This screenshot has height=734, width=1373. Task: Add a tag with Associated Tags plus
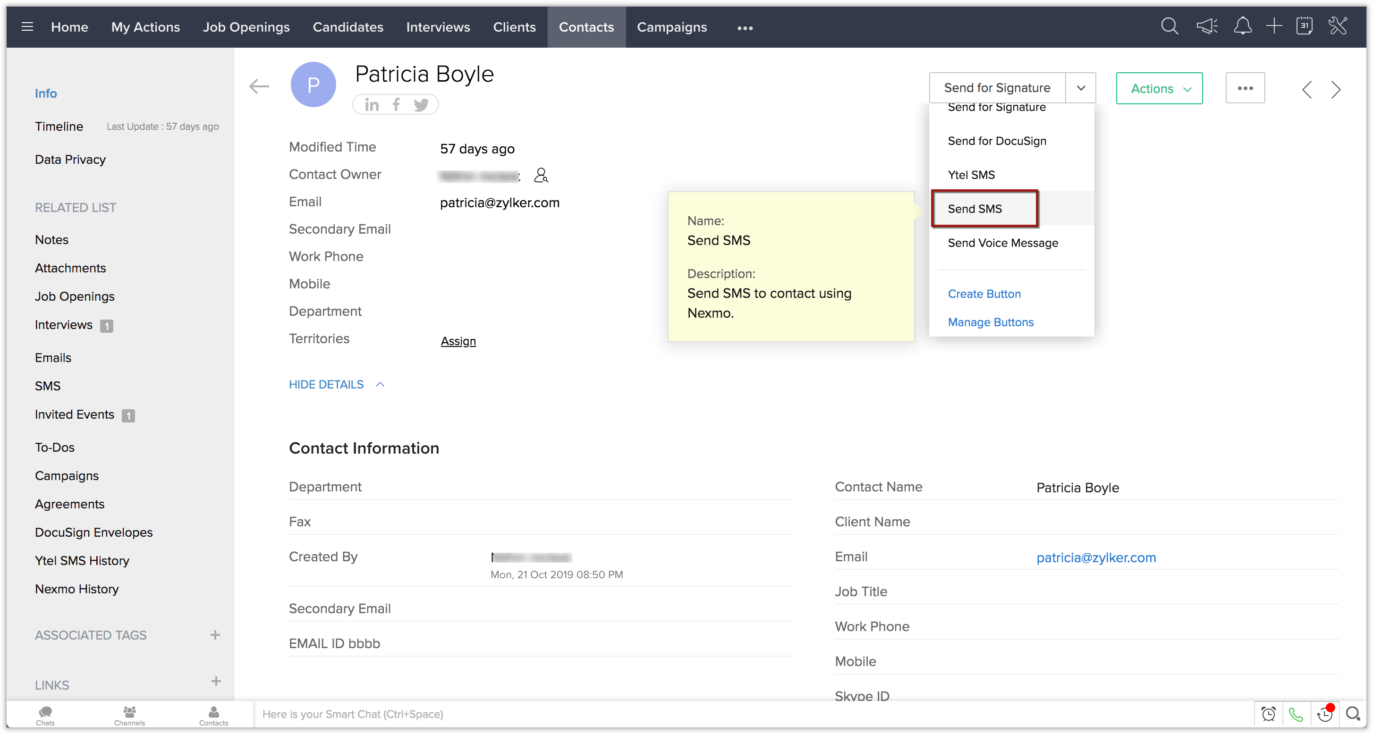[215, 635]
